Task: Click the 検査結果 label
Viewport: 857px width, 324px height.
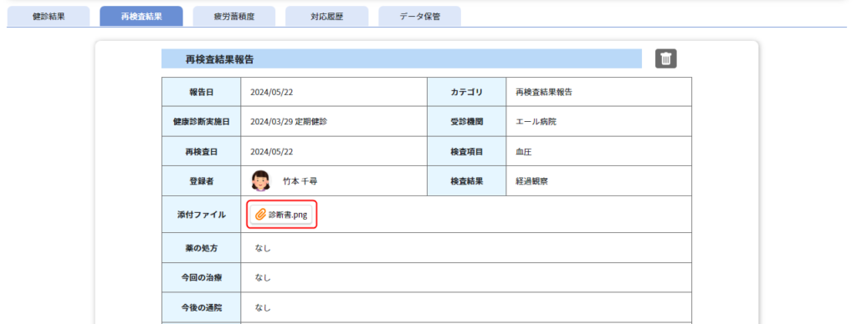Action: (467, 182)
